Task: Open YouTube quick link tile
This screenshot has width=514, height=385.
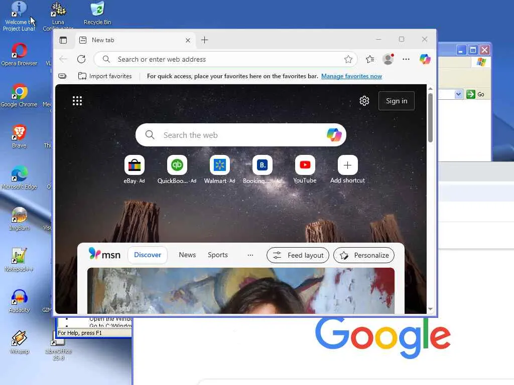Action: point(305,169)
